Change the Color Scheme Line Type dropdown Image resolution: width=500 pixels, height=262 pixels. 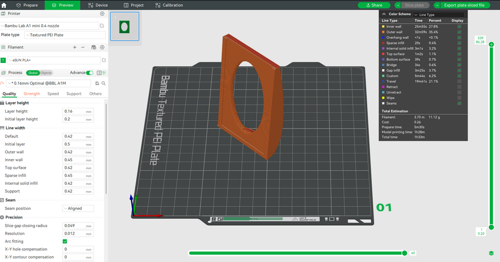pos(439,15)
